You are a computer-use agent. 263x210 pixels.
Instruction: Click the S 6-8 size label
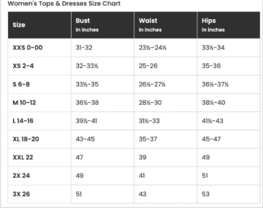21,84
